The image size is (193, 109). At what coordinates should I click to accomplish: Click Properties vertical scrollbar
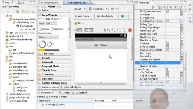(x=185, y=69)
